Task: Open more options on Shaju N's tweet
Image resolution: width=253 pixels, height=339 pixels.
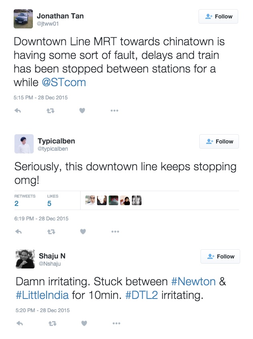Action: (x=116, y=323)
